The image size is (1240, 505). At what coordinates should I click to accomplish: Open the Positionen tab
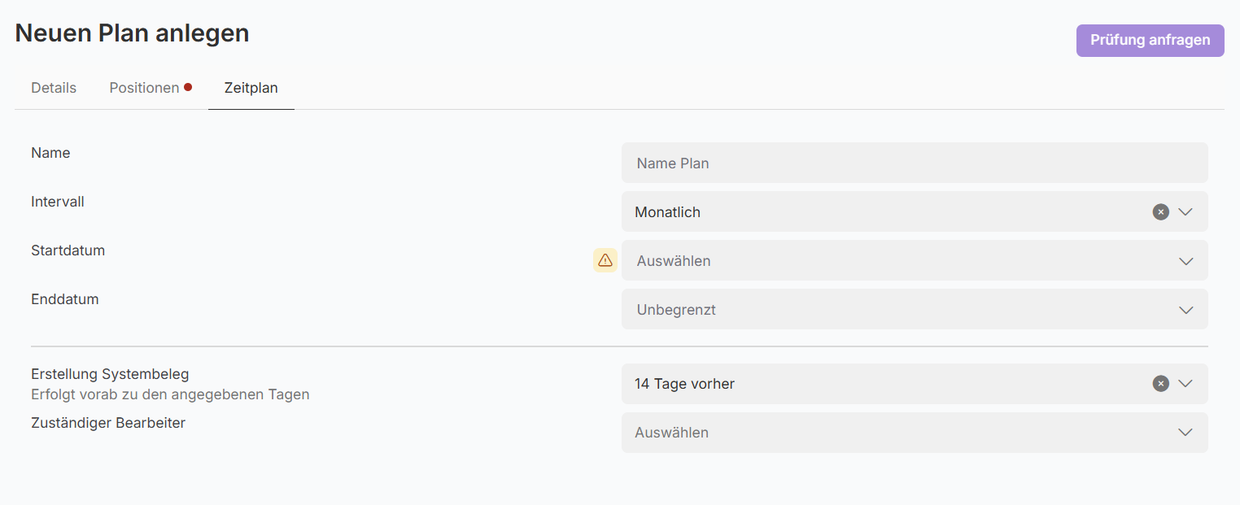pos(144,88)
